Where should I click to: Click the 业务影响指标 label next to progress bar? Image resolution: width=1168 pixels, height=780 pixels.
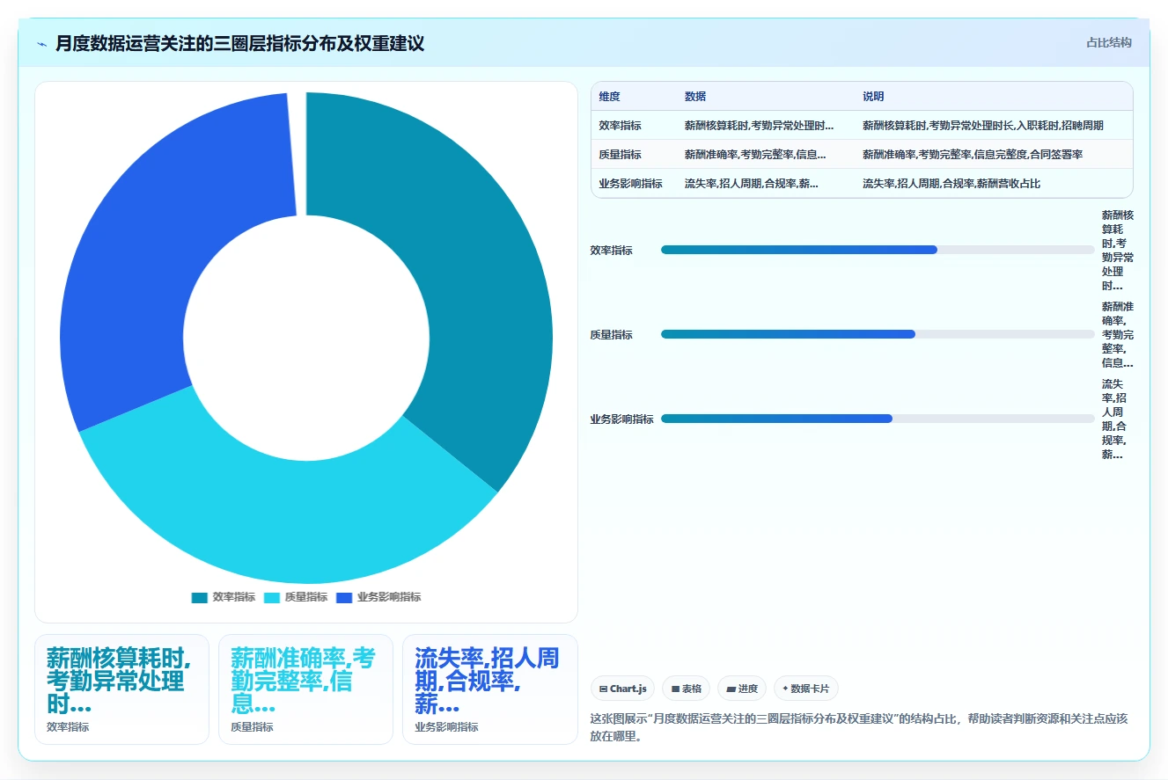click(622, 419)
